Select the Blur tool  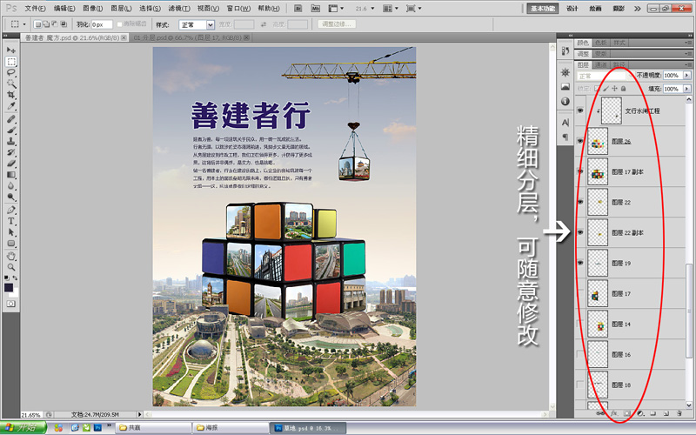(11, 185)
